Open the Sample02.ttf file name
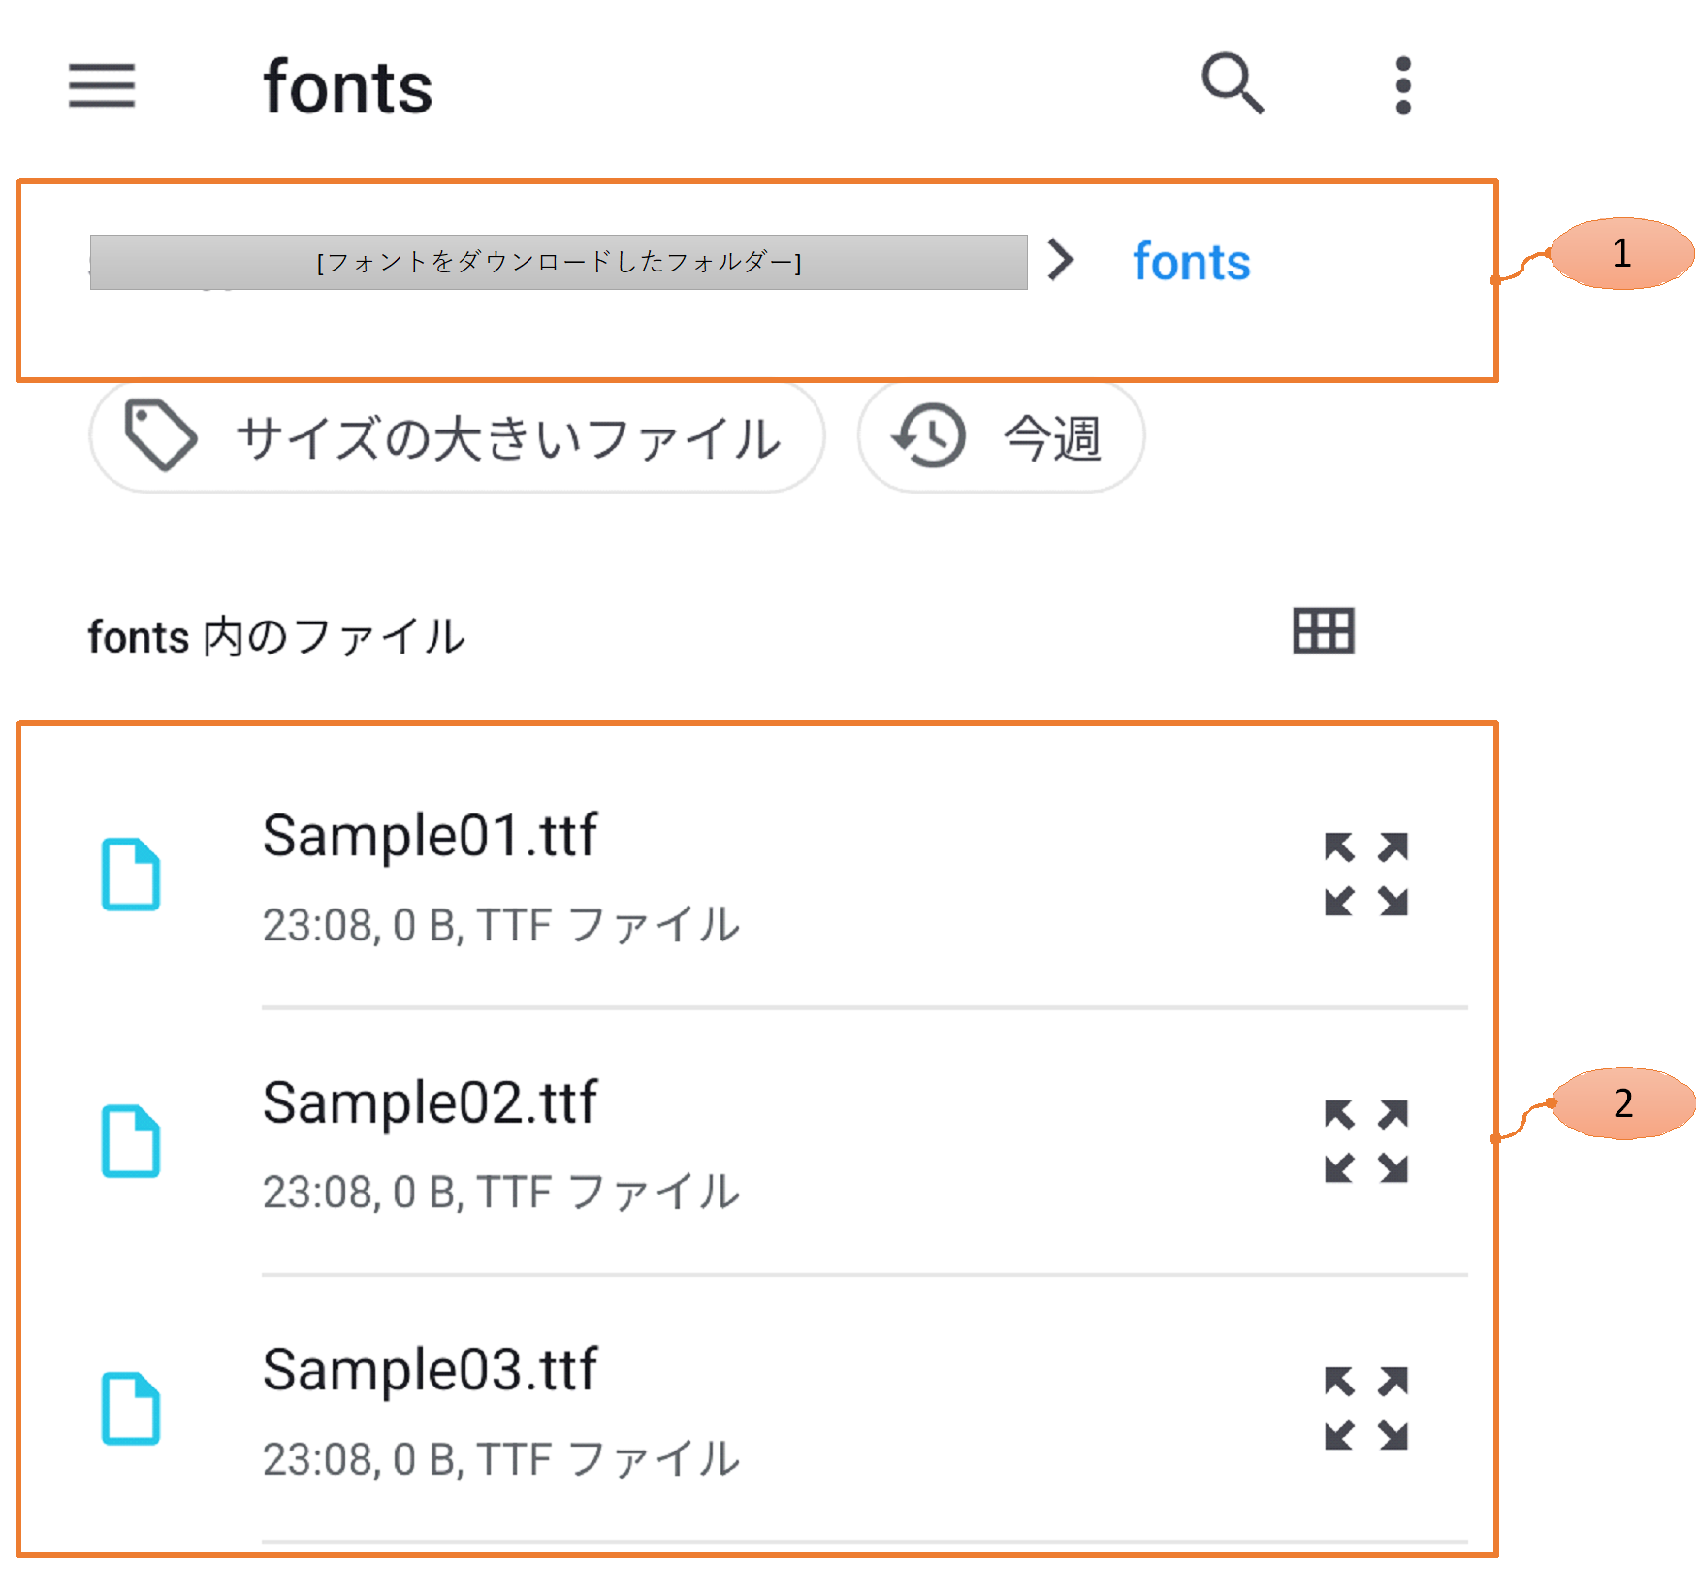Viewport: 1697px width, 1594px height. pos(430,1103)
